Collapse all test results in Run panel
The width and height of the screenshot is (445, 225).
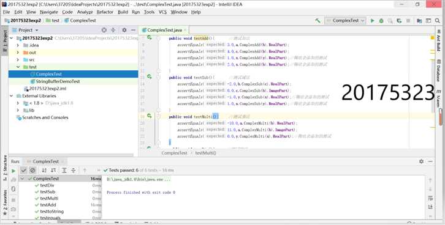coord(73,170)
